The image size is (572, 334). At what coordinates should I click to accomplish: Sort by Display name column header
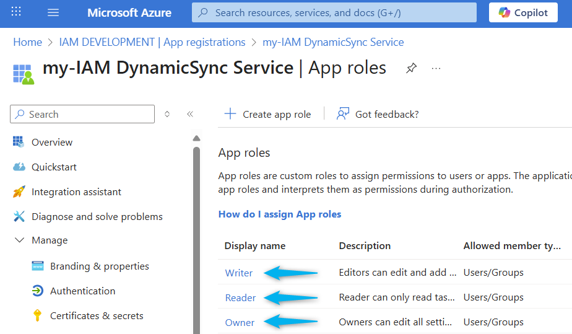[255, 245]
